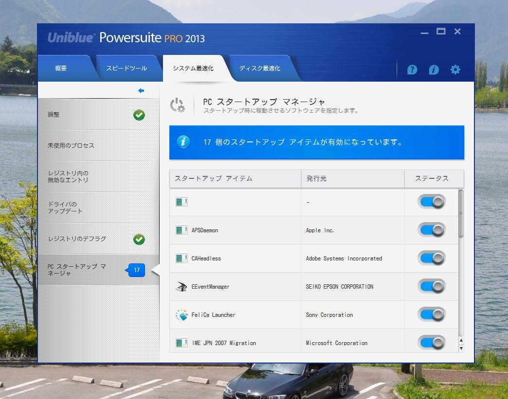Click the IME JPN 2007 Migration name
508x399 pixels.
(x=224, y=343)
